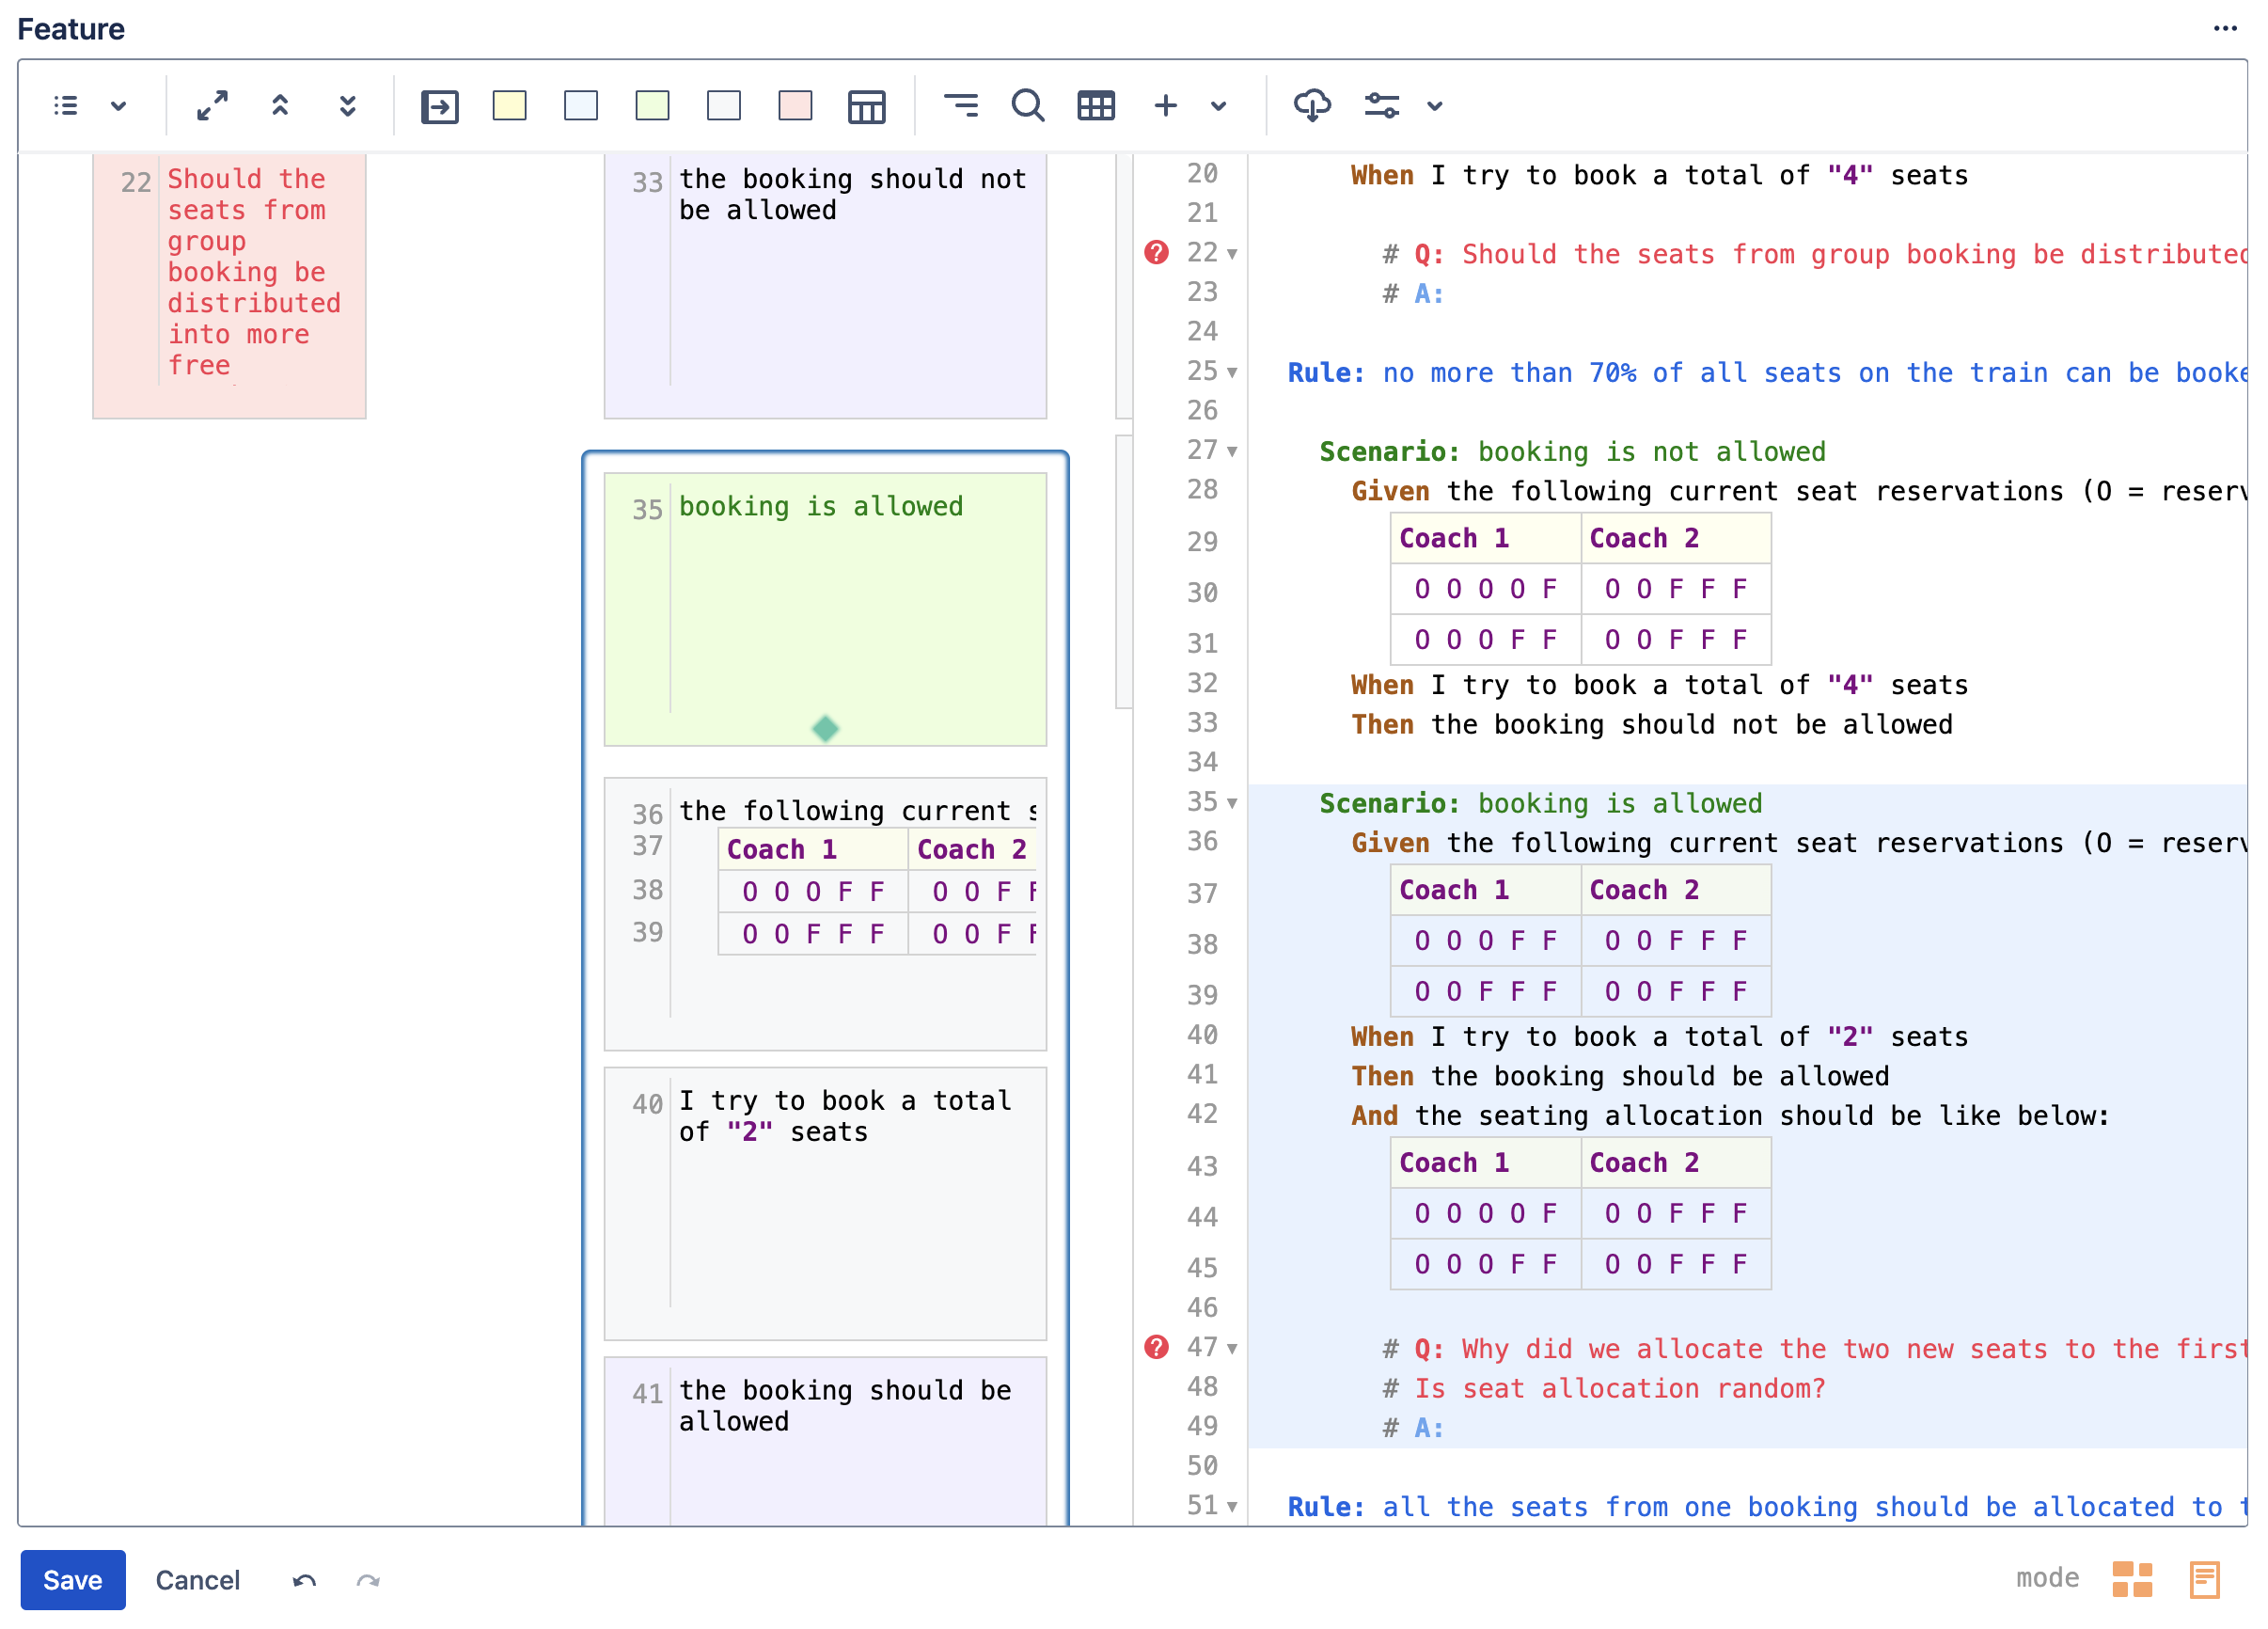
Task: Click the Save button
Action: click(x=73, y=1579)
